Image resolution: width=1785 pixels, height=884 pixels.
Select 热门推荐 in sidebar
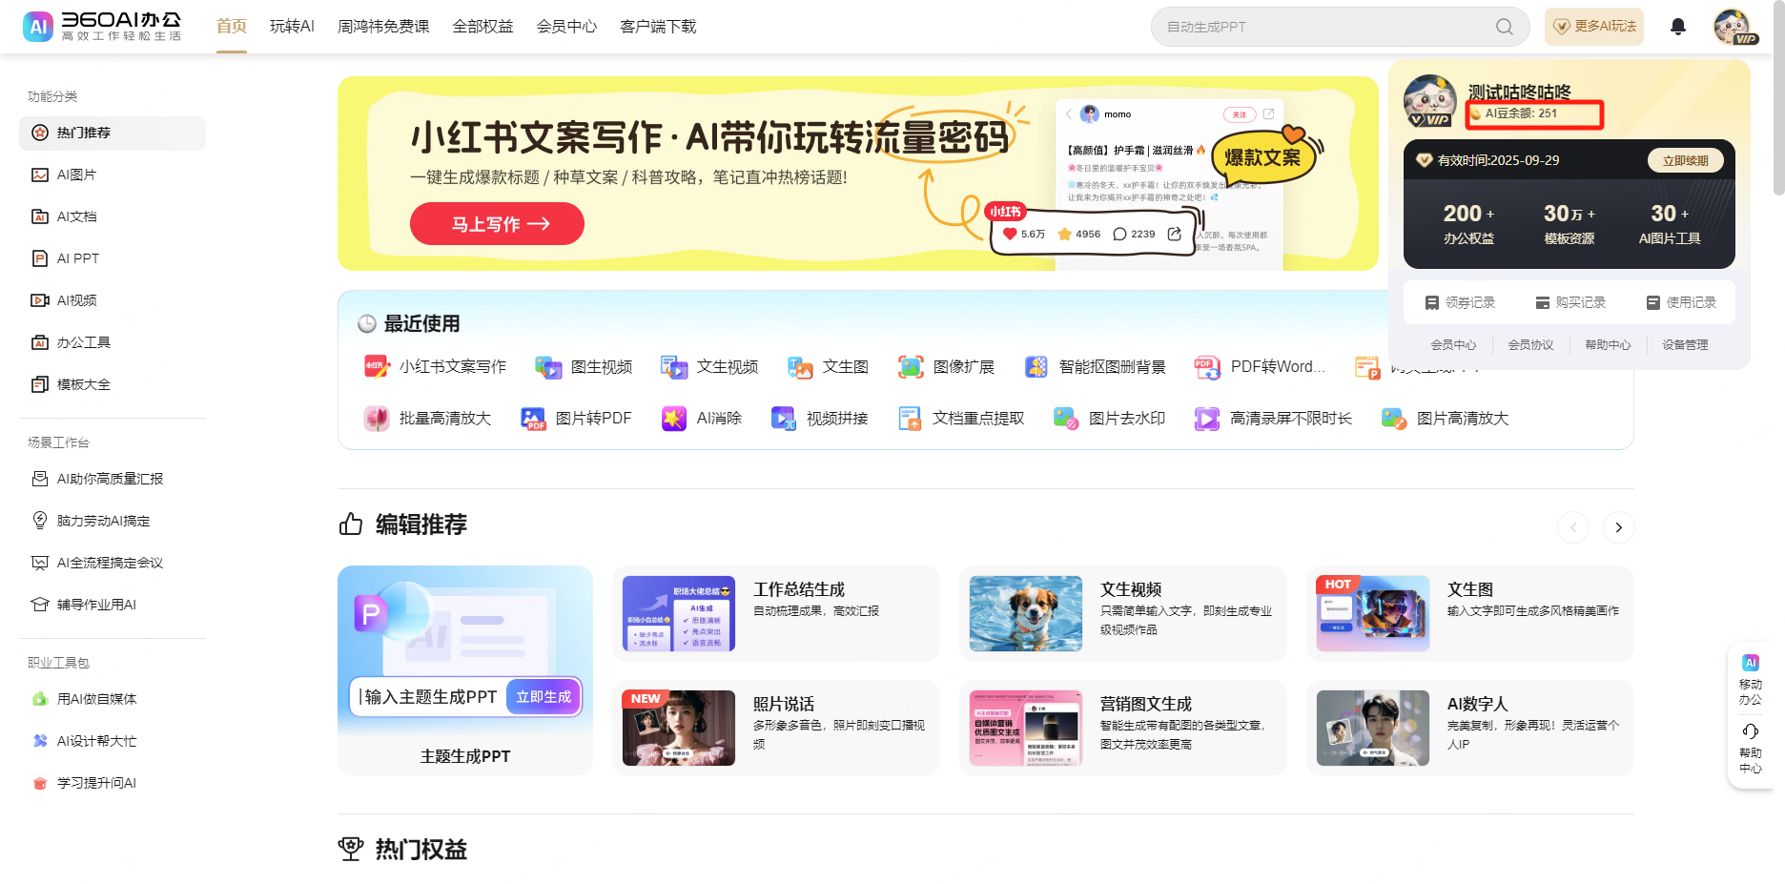click(113, 133)
